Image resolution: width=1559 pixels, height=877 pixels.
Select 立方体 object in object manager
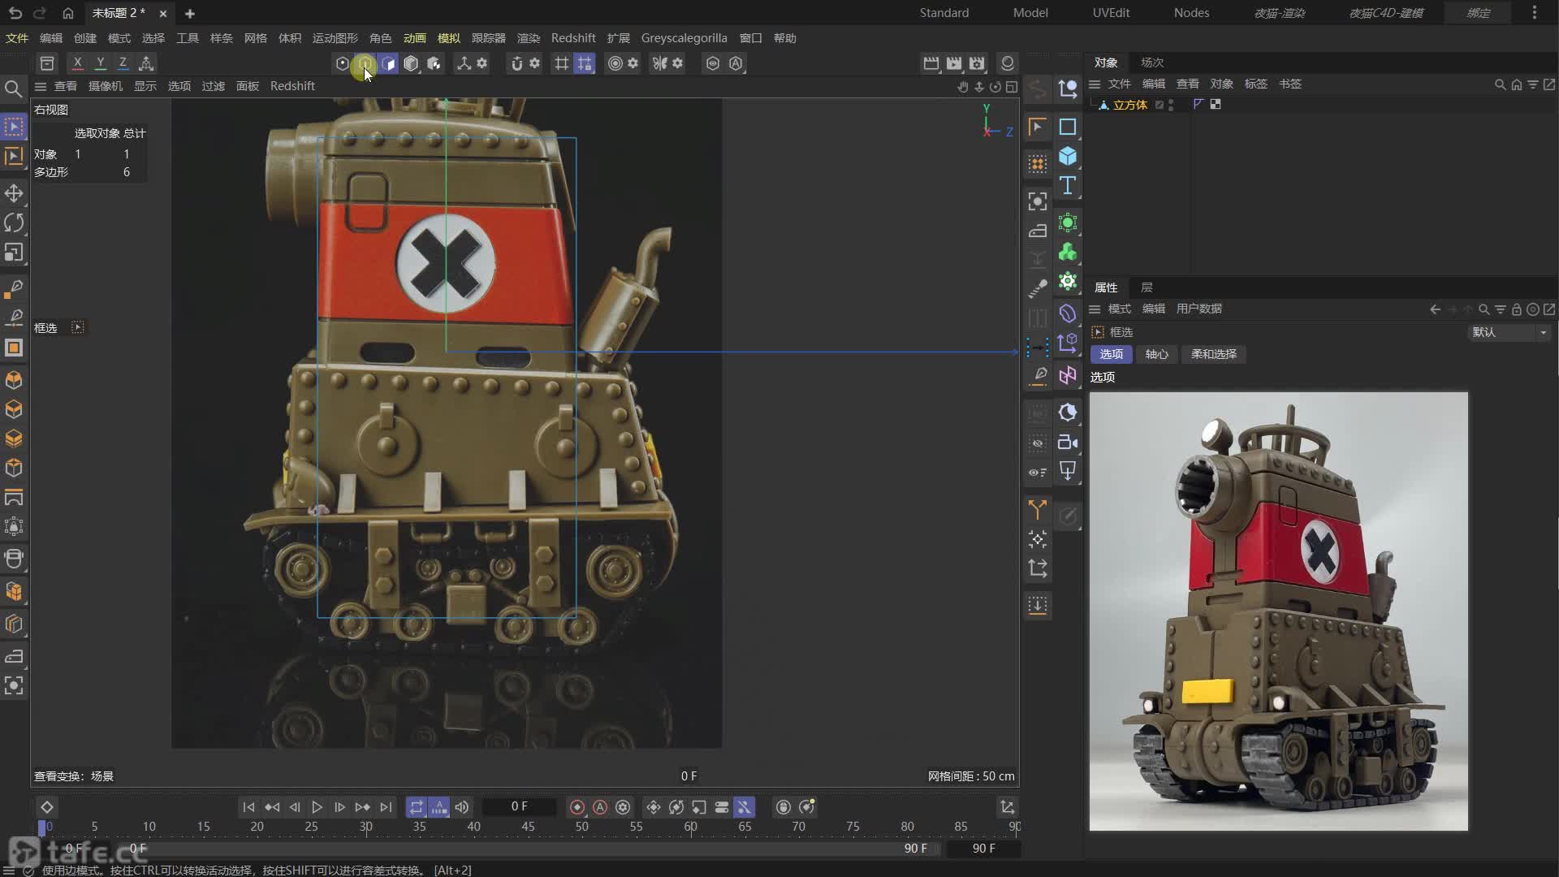tap(1129, 105)
